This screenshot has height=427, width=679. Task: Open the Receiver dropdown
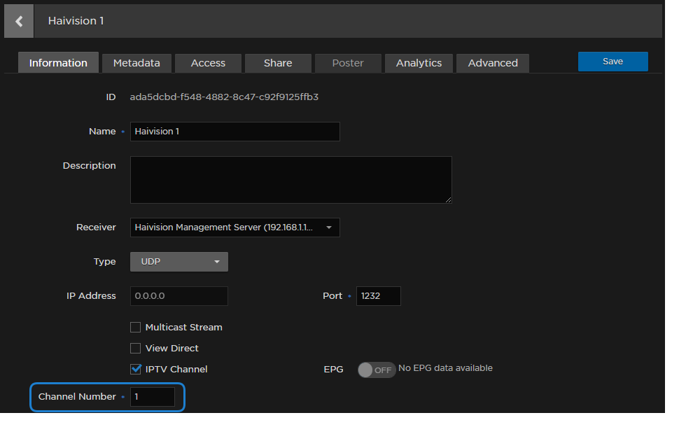(234, 227)
